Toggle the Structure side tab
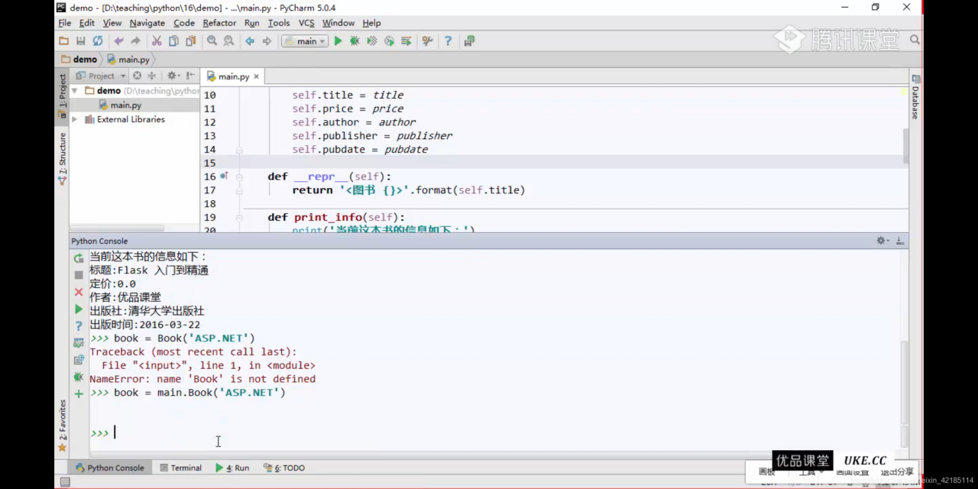This screenshot has width=978, height=489. [x=63, y=159]
